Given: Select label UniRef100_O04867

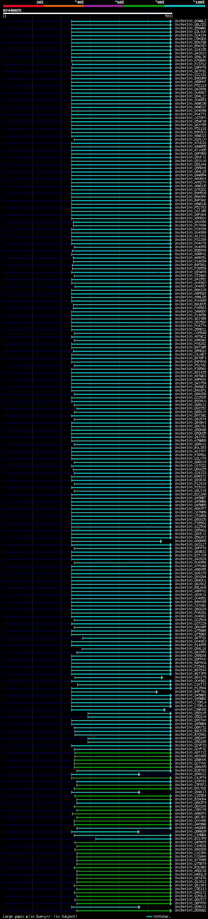Looking at the screenshot, I should 190,93.
